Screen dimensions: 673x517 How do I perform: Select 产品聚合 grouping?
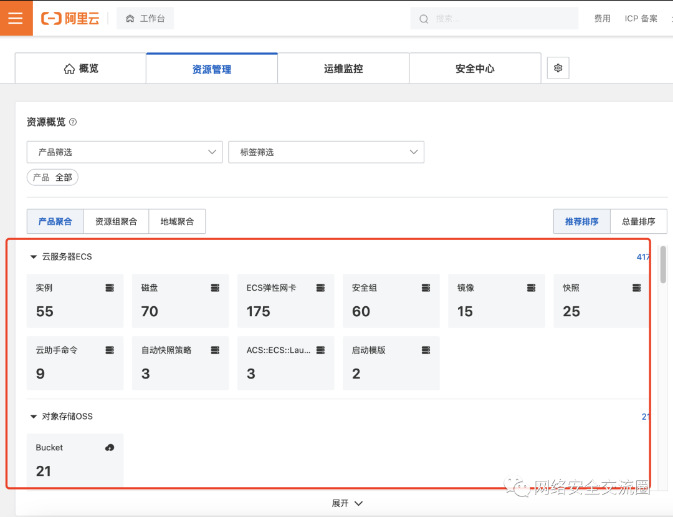coord(55,221)
